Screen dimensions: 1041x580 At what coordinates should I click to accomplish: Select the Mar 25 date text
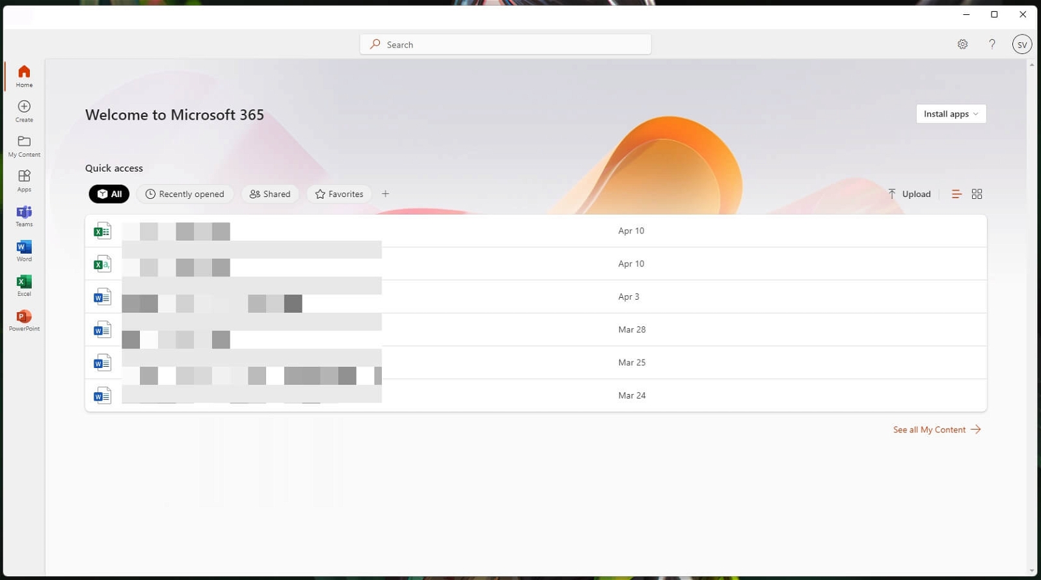click(x=632, y=362)
